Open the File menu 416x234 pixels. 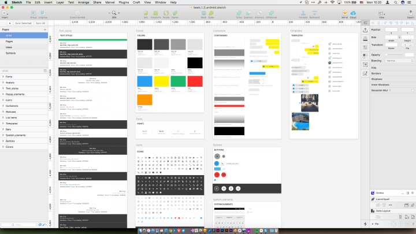(28, 2)
